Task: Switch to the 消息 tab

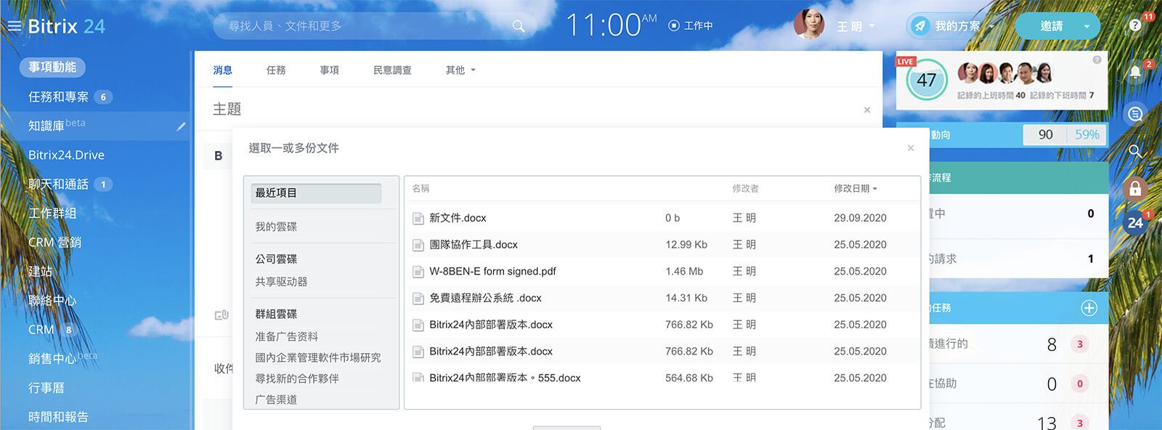Action: 223,70
